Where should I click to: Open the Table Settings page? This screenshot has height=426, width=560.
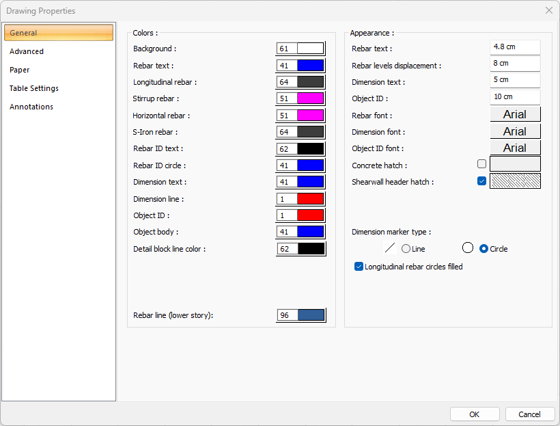(34, 88)
